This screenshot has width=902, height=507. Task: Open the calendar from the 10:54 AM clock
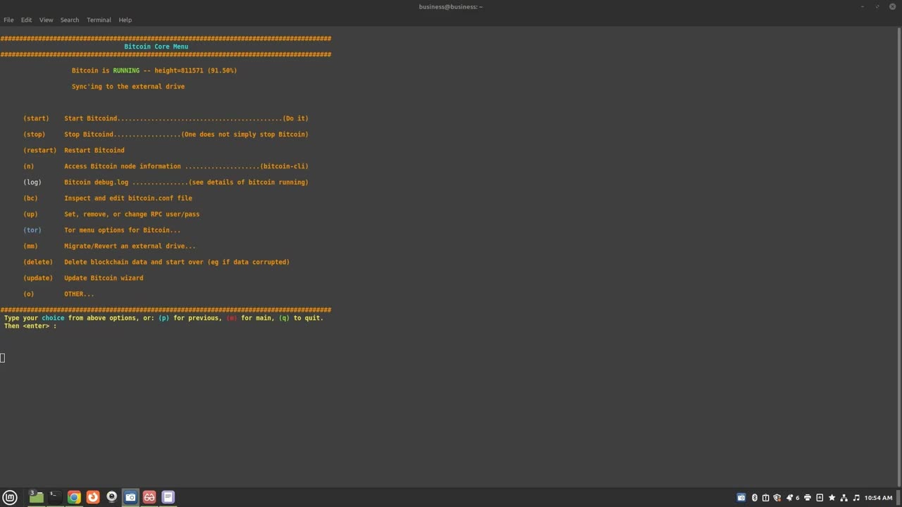click(878, 498)
